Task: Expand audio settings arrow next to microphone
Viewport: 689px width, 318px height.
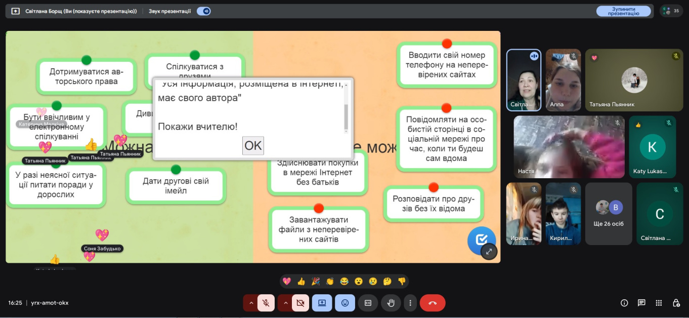Action: coord(250,303)
